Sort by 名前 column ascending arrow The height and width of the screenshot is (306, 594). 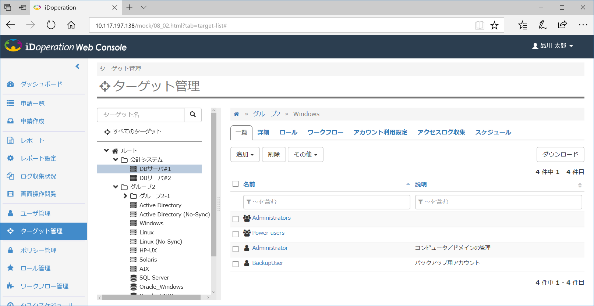point(408,184)
